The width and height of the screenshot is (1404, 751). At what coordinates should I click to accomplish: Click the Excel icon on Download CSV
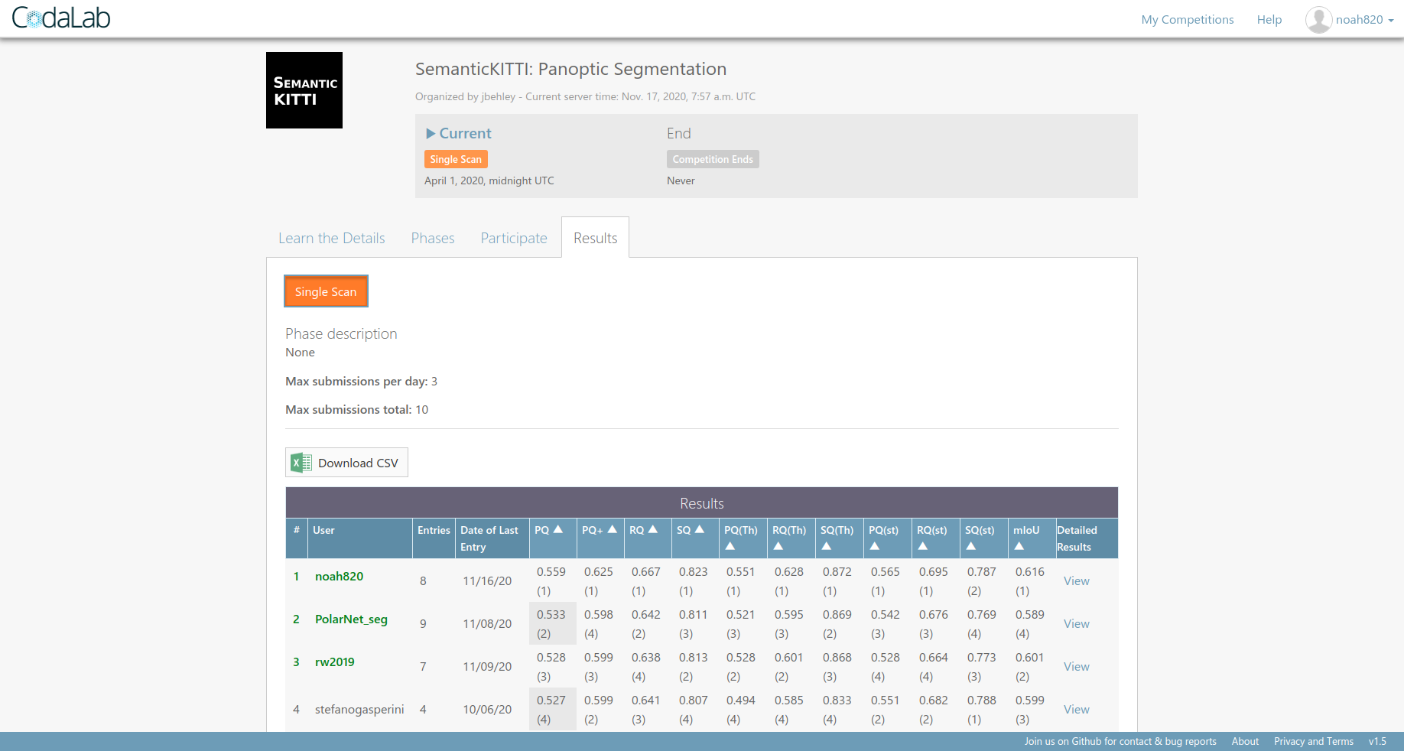301,463
